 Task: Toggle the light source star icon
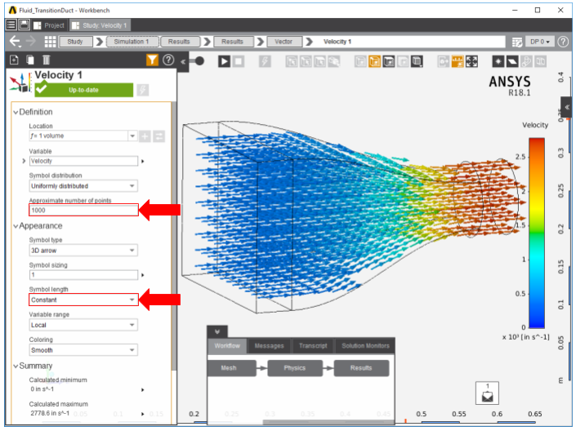498,61
